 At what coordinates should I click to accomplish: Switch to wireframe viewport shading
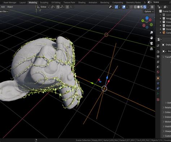[135, 7]
